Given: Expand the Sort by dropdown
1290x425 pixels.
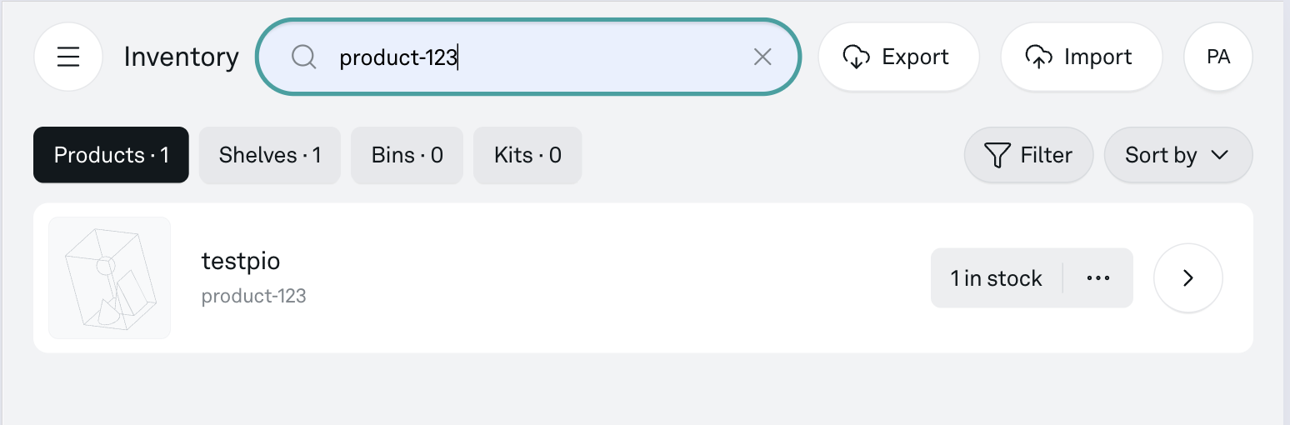Looking at the screenshot, I should pyautogui.click(x=1177, y=155).
